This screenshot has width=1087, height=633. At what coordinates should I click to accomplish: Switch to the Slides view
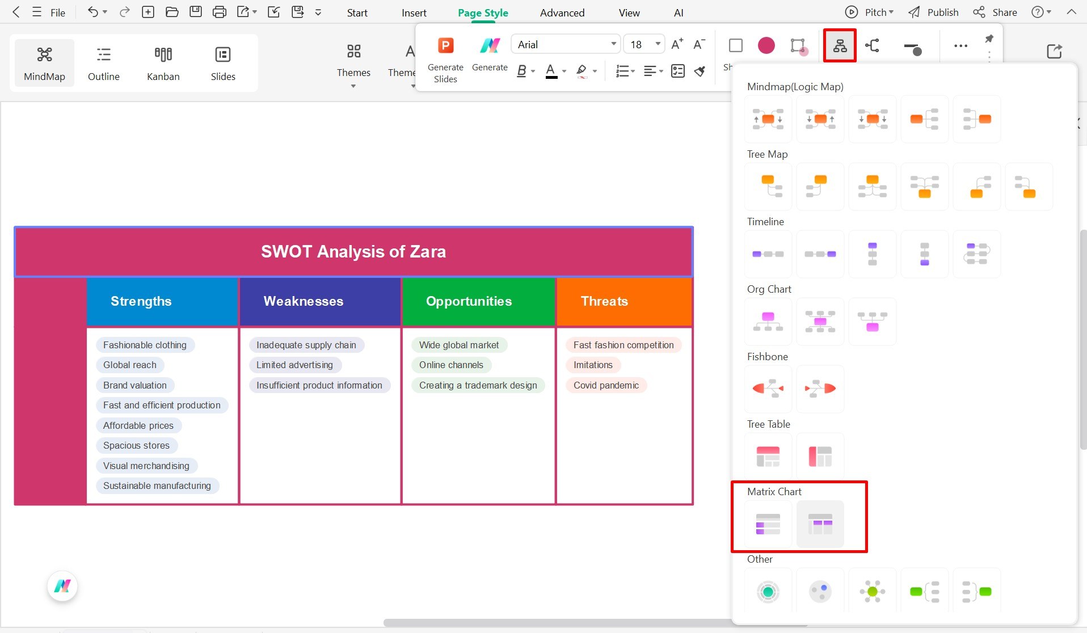pos(223,62)
